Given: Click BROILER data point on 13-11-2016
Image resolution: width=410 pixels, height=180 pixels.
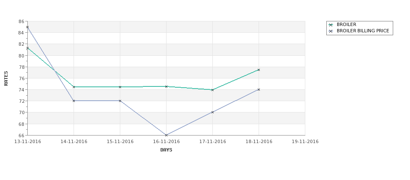Looking at the screenshot, I should point(28,48).
